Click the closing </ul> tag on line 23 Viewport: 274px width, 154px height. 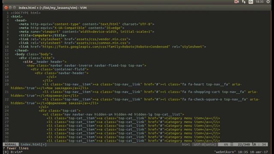(44, 107)
